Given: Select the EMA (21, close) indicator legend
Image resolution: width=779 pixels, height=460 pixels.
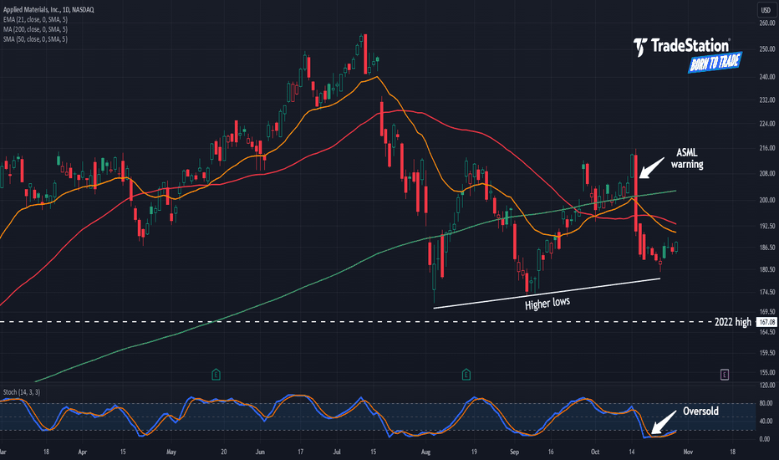Looking at the screenshot, I should (35, 19).
